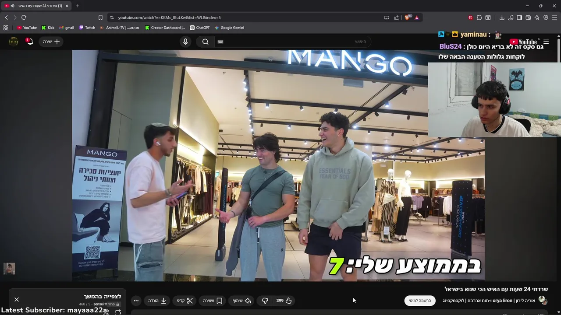
Task: Open the browser main hamburger menu
Action: [554, 17]
